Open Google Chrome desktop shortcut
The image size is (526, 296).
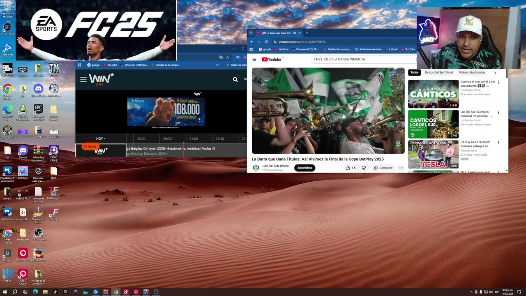click(7, 90)
